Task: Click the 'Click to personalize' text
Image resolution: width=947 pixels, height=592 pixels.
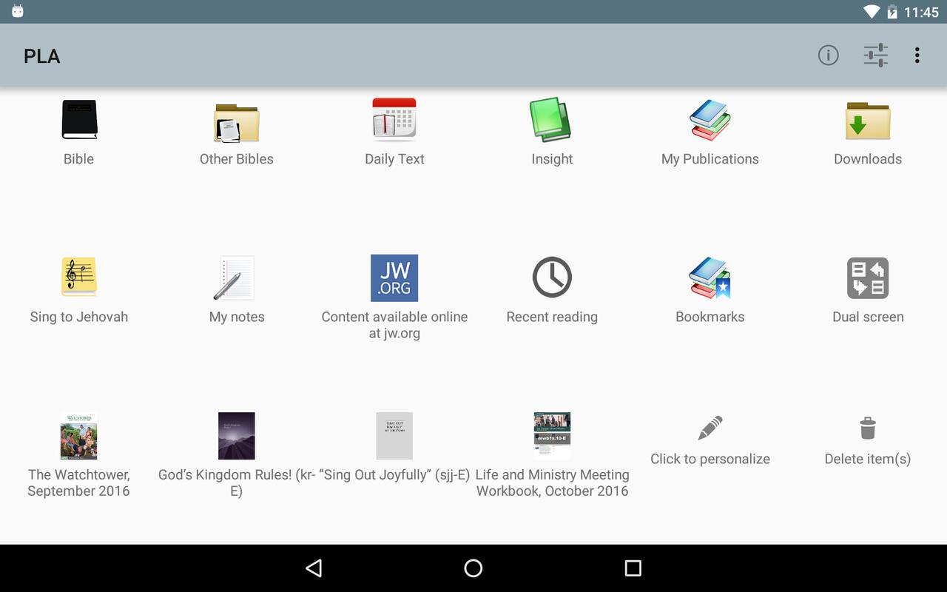Action: (x=710, y=459)
